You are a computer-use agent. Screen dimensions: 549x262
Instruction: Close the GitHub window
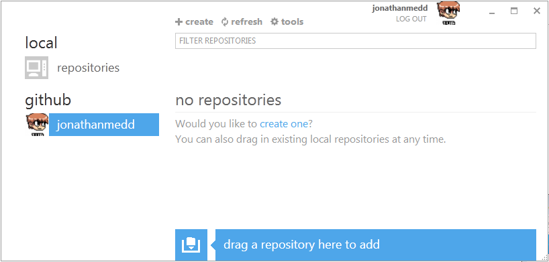point(537,11)
